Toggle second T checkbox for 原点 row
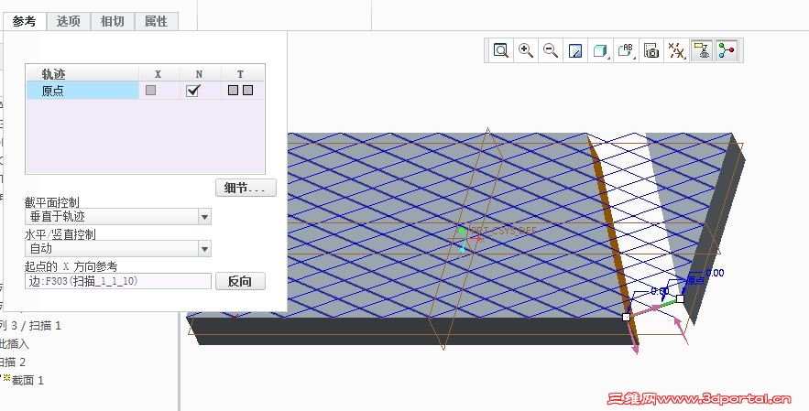 click(247, 91)
